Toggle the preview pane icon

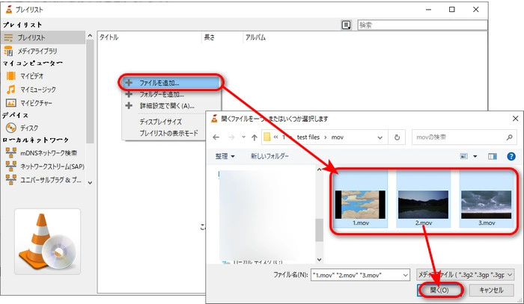[493, 156]
